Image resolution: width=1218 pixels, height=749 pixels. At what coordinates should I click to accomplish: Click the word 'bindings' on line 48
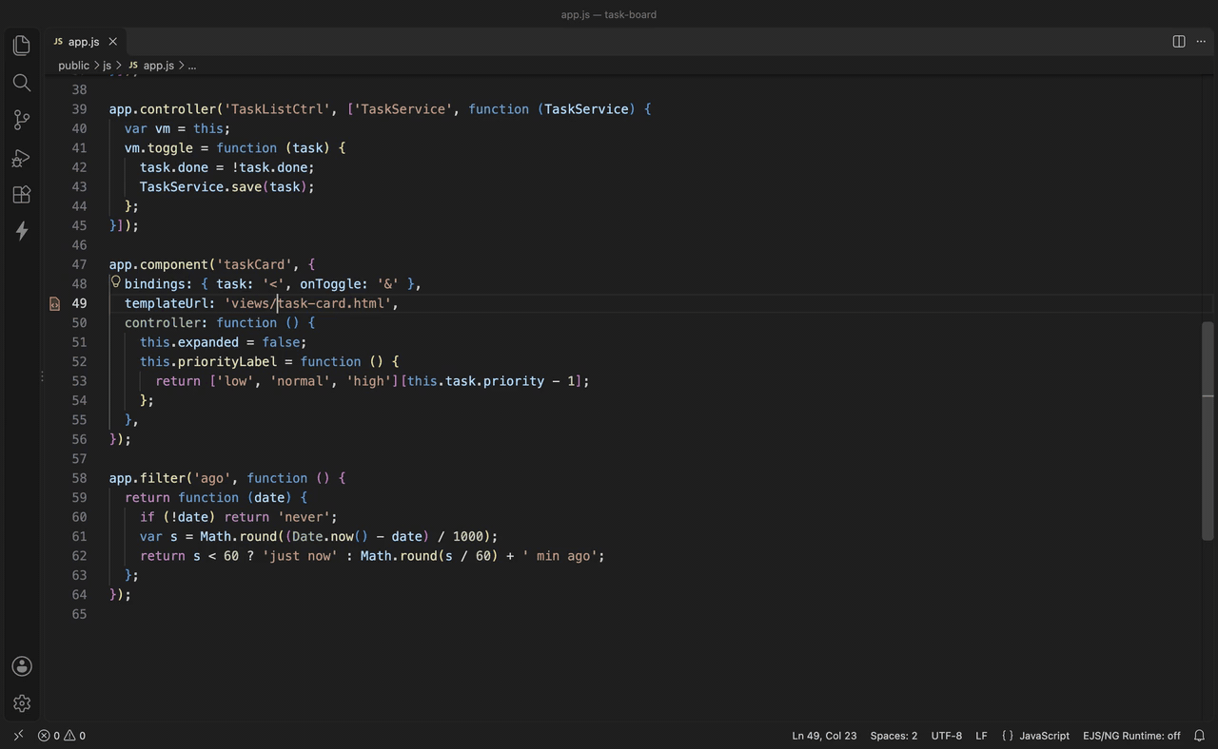pos(155,283)
